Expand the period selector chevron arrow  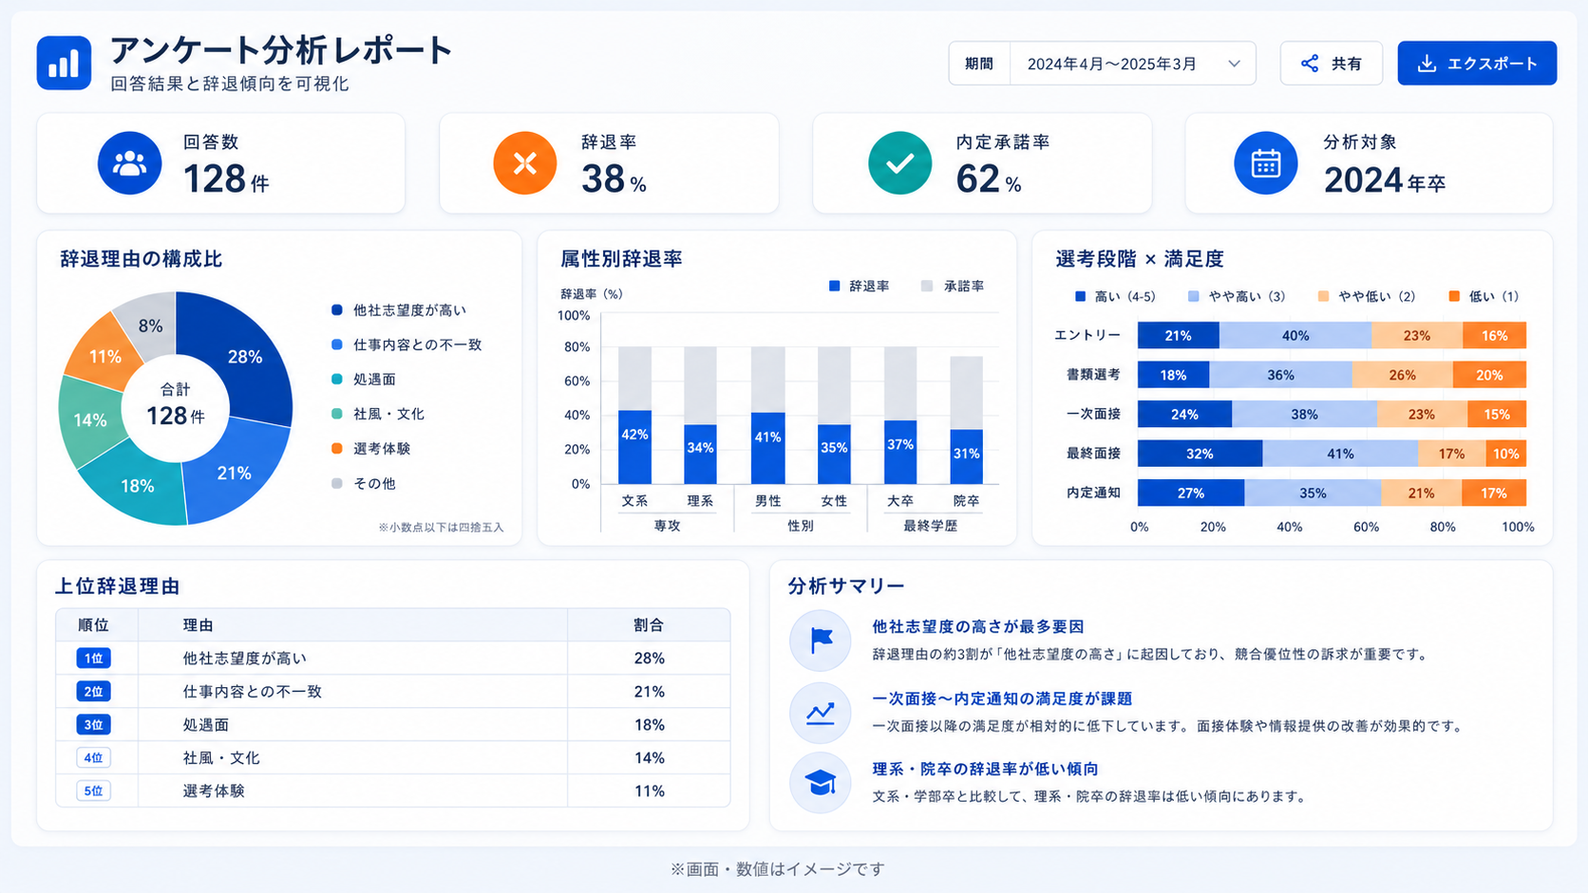tap(1234, 64)
